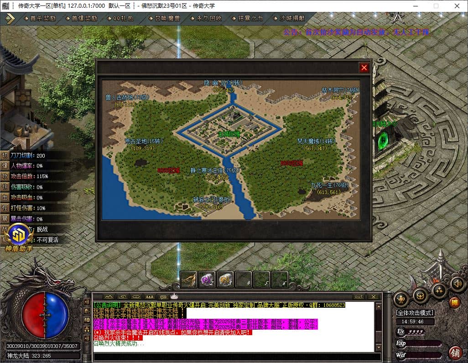
Task: Select 破妄之门(渡劫) map location
Action: [x=212, y=203]
